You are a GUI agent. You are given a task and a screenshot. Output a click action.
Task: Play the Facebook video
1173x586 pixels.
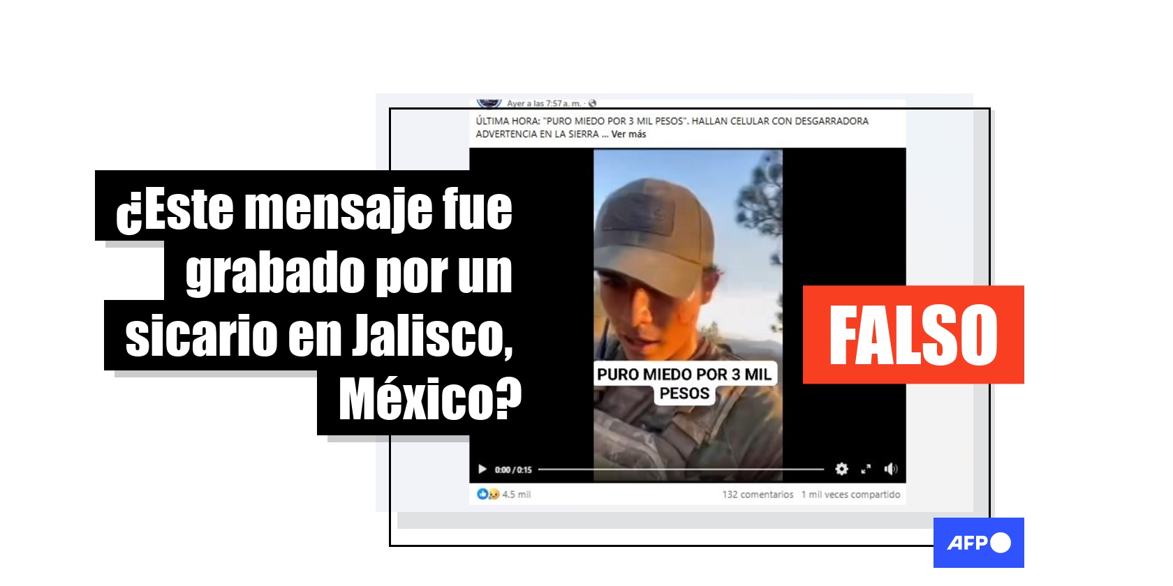tap(482, 469)
